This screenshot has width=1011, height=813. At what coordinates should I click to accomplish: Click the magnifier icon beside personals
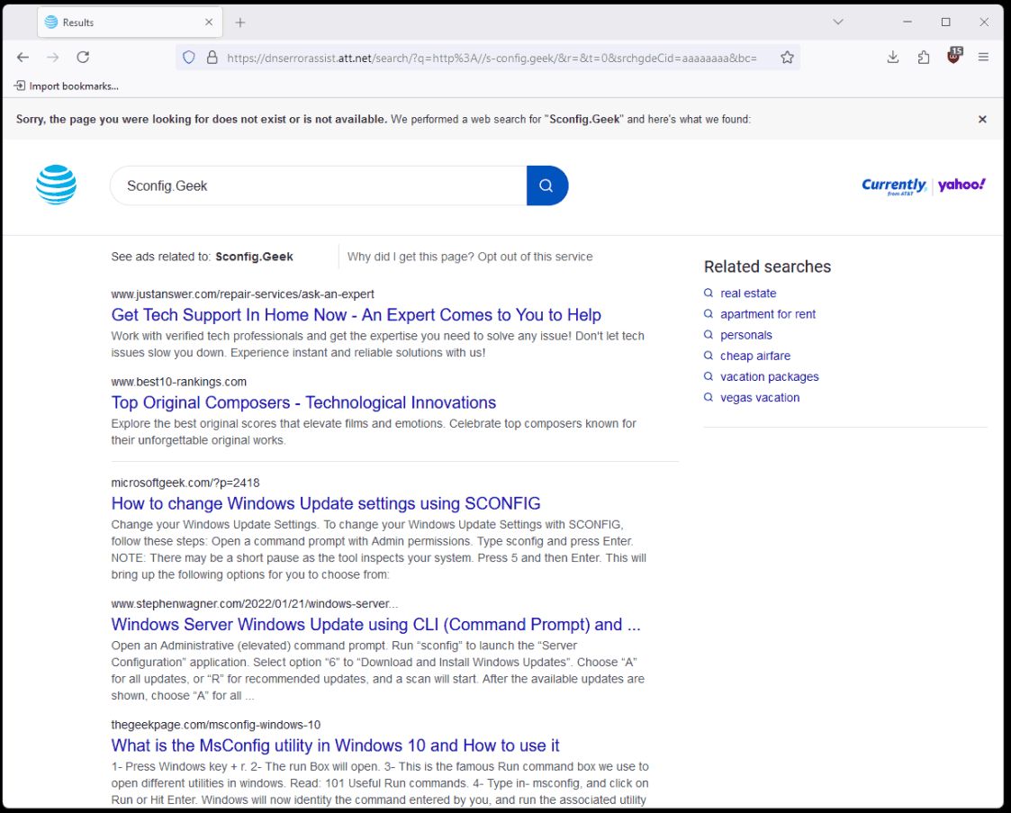coord(708,335)
